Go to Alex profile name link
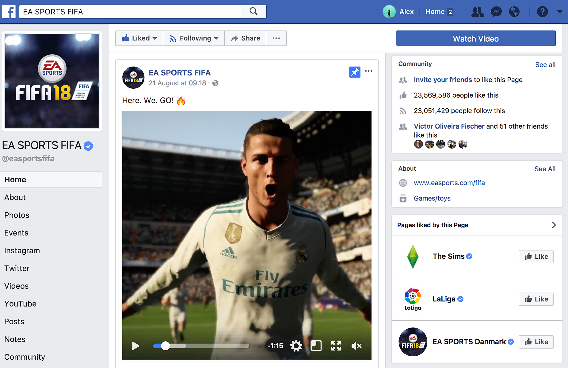568x368 pixels. point(406,12)
